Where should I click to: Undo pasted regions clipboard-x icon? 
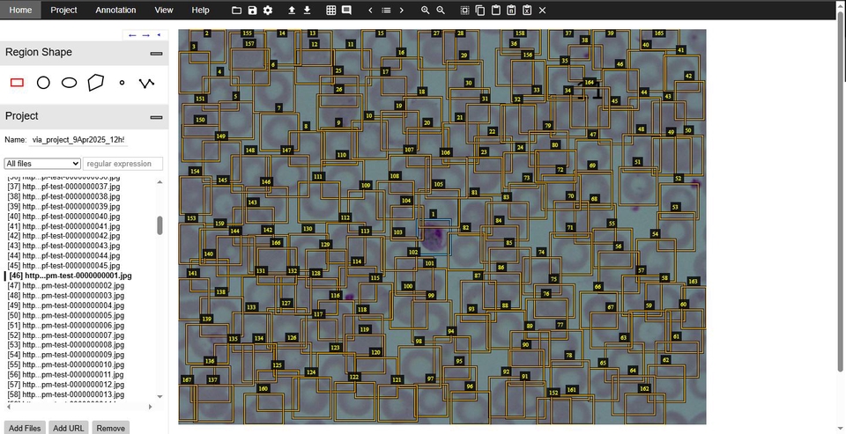[x=527, y=11]
